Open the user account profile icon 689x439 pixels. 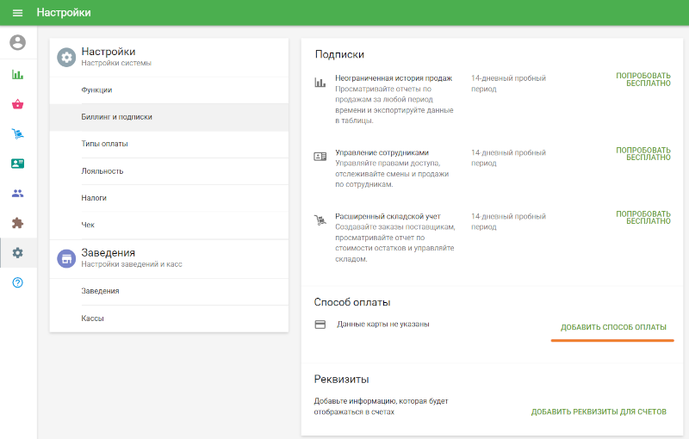[17, 42]
